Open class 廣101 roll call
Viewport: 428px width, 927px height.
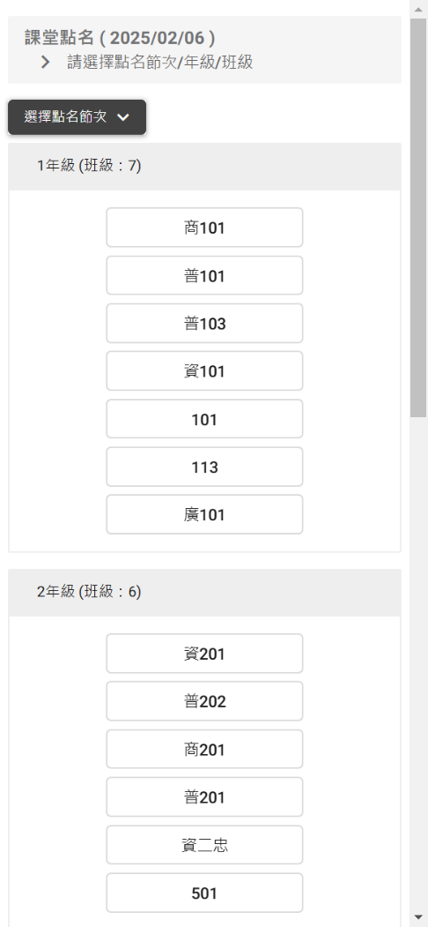coord(204,515)
